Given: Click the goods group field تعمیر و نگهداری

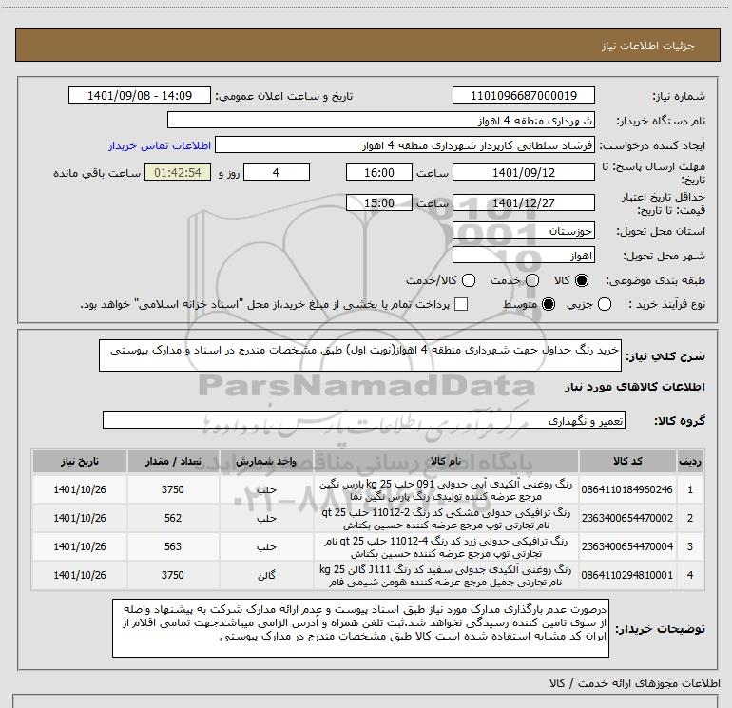Looking at the screenshot, I should pos(364,420).
